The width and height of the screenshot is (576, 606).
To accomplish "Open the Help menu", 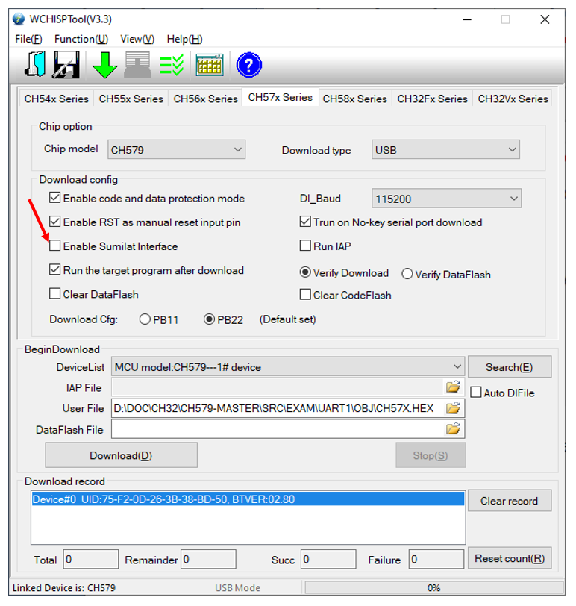I will point(184,39).
